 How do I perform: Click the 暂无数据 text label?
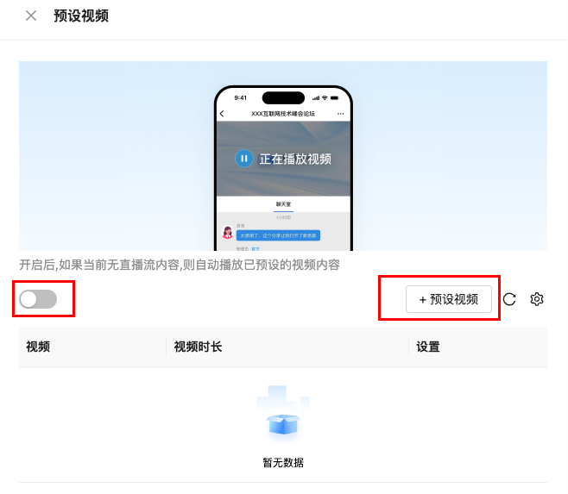click(283, 462)
